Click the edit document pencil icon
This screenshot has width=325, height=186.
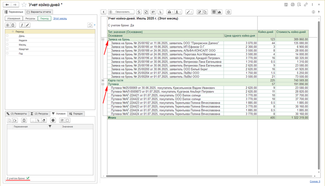(x=199, y=12)
